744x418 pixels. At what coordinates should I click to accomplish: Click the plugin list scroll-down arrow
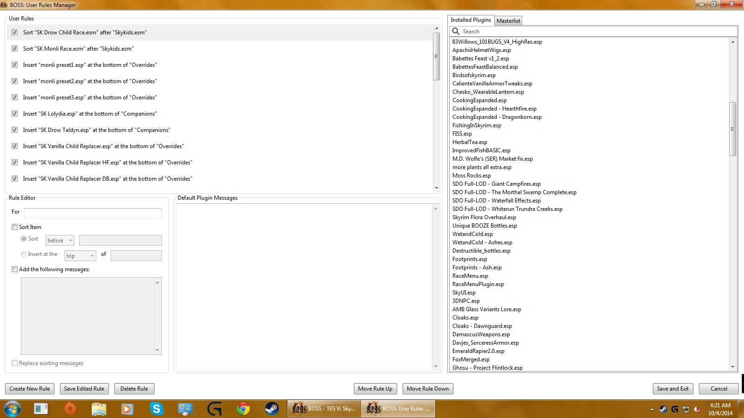coord(733,367)
